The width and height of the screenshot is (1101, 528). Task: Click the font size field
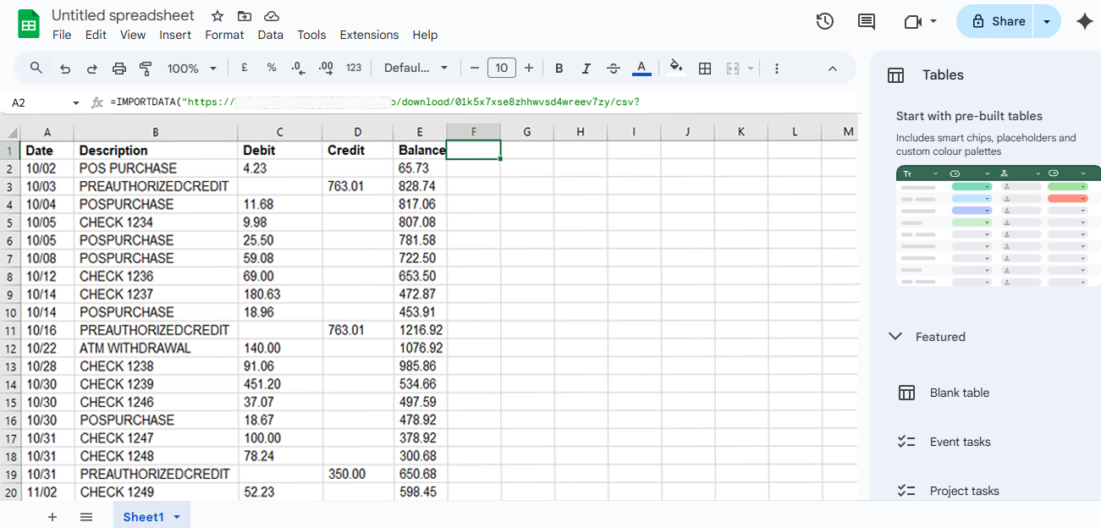pos(502,69)
